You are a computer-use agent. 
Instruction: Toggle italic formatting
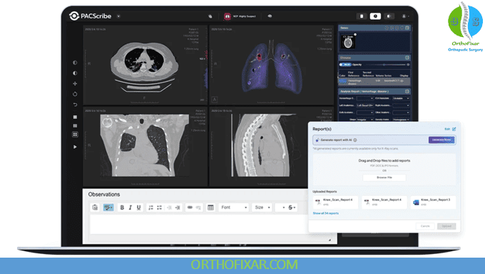coord(131,208)
